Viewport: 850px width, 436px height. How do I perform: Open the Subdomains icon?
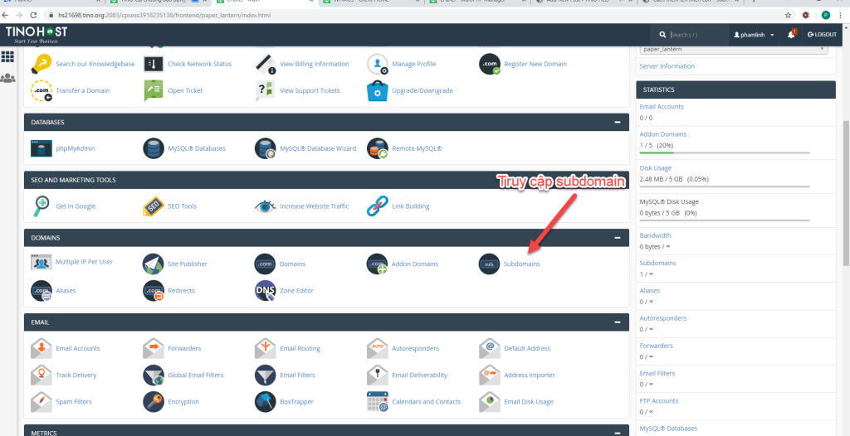[490, 264]
